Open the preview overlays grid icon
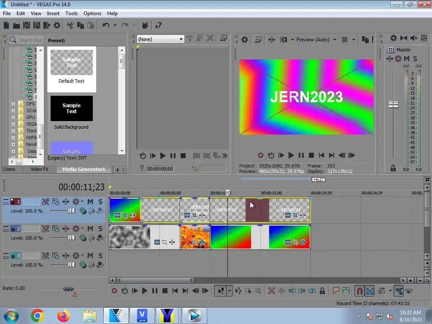Viewport: 432px width, 324px height. (345, 40)
